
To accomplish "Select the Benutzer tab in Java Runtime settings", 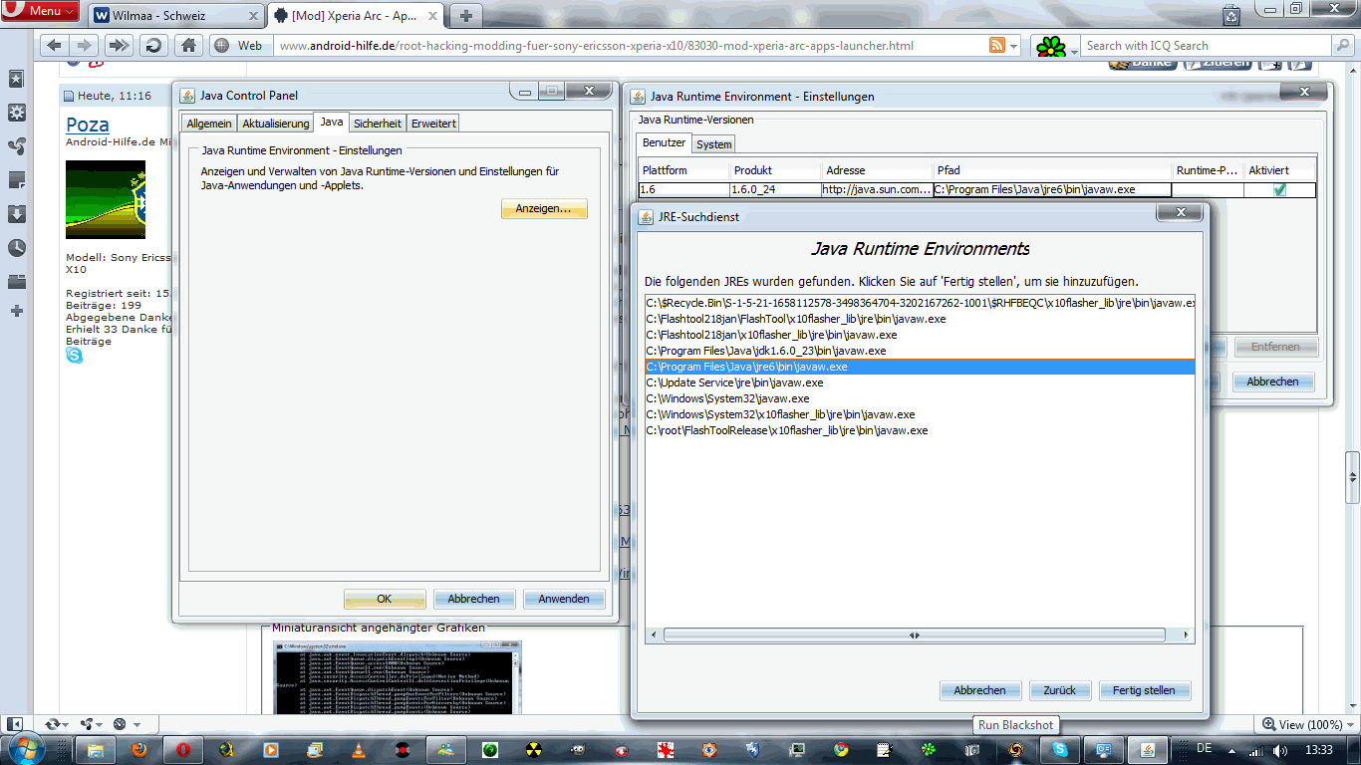I will click(x=664, y=143).
